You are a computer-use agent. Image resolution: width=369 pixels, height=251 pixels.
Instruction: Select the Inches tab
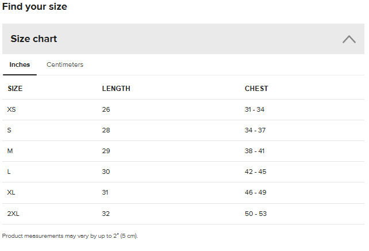coord(20,64)
